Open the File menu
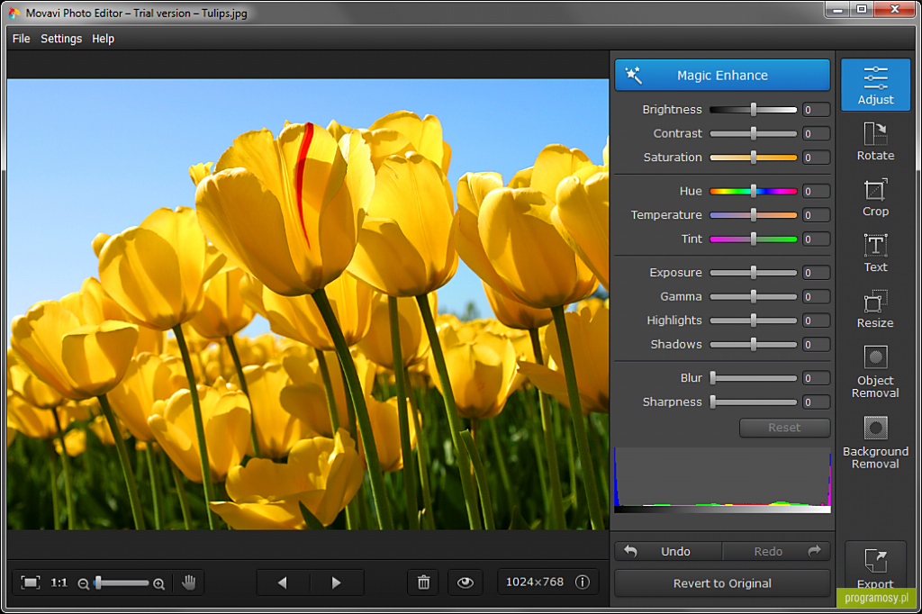This screenshot has height=614, width=922. tap(22, 38)
